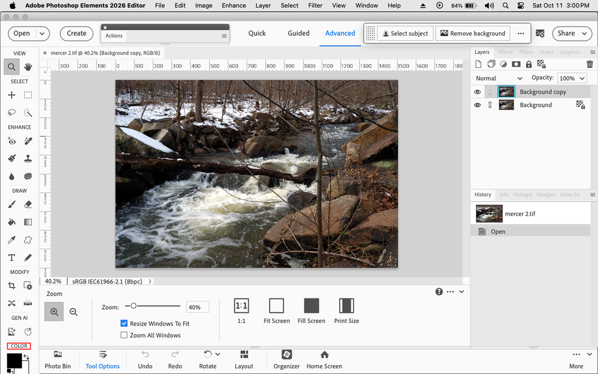Open the Enhance menu in the menu bar

click(234, 5)
